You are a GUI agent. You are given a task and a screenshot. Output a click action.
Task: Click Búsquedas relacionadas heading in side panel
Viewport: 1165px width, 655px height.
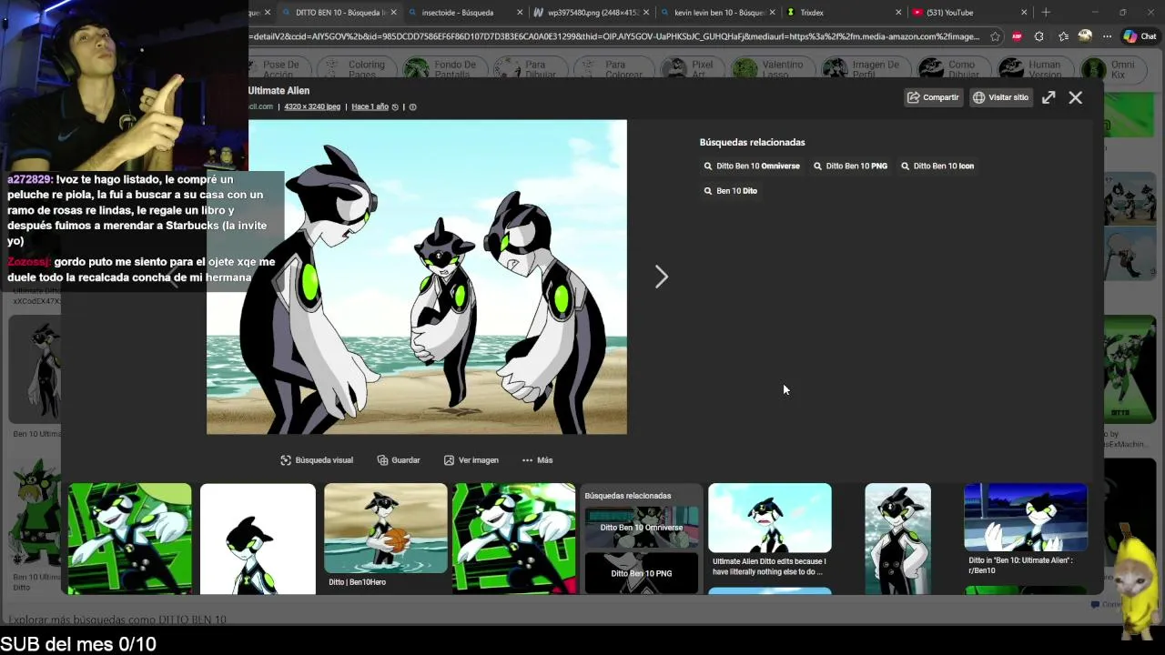[x=752, y=142]
